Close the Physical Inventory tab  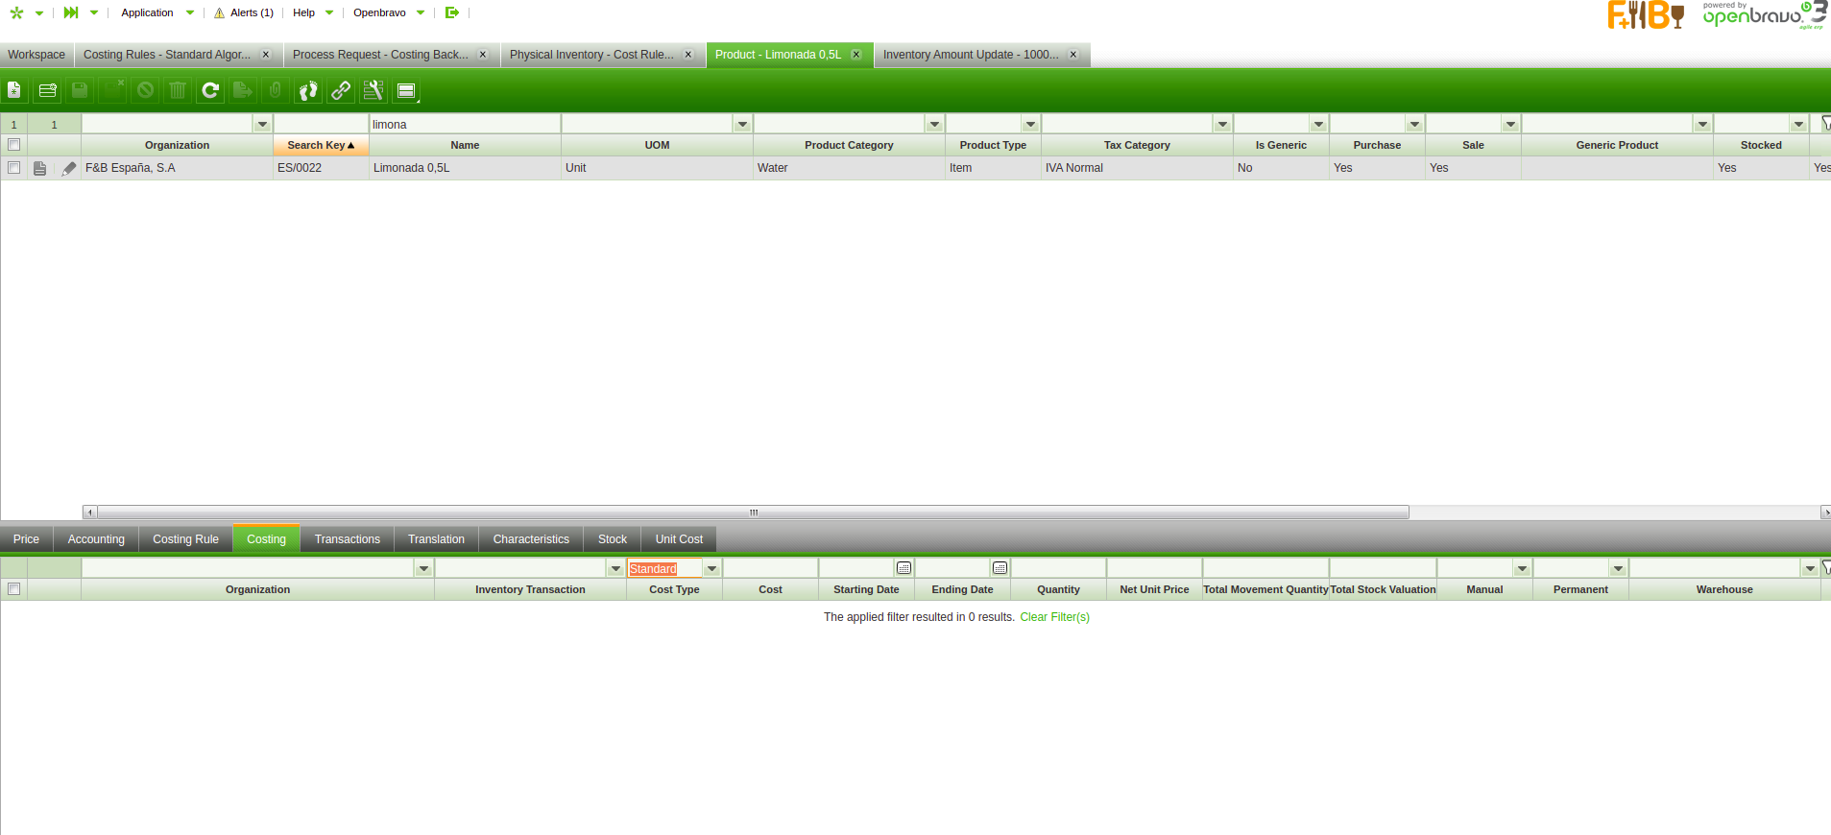688,55
